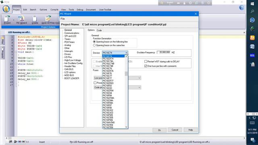Click the device list scrollbar thumb

point(126,74)
